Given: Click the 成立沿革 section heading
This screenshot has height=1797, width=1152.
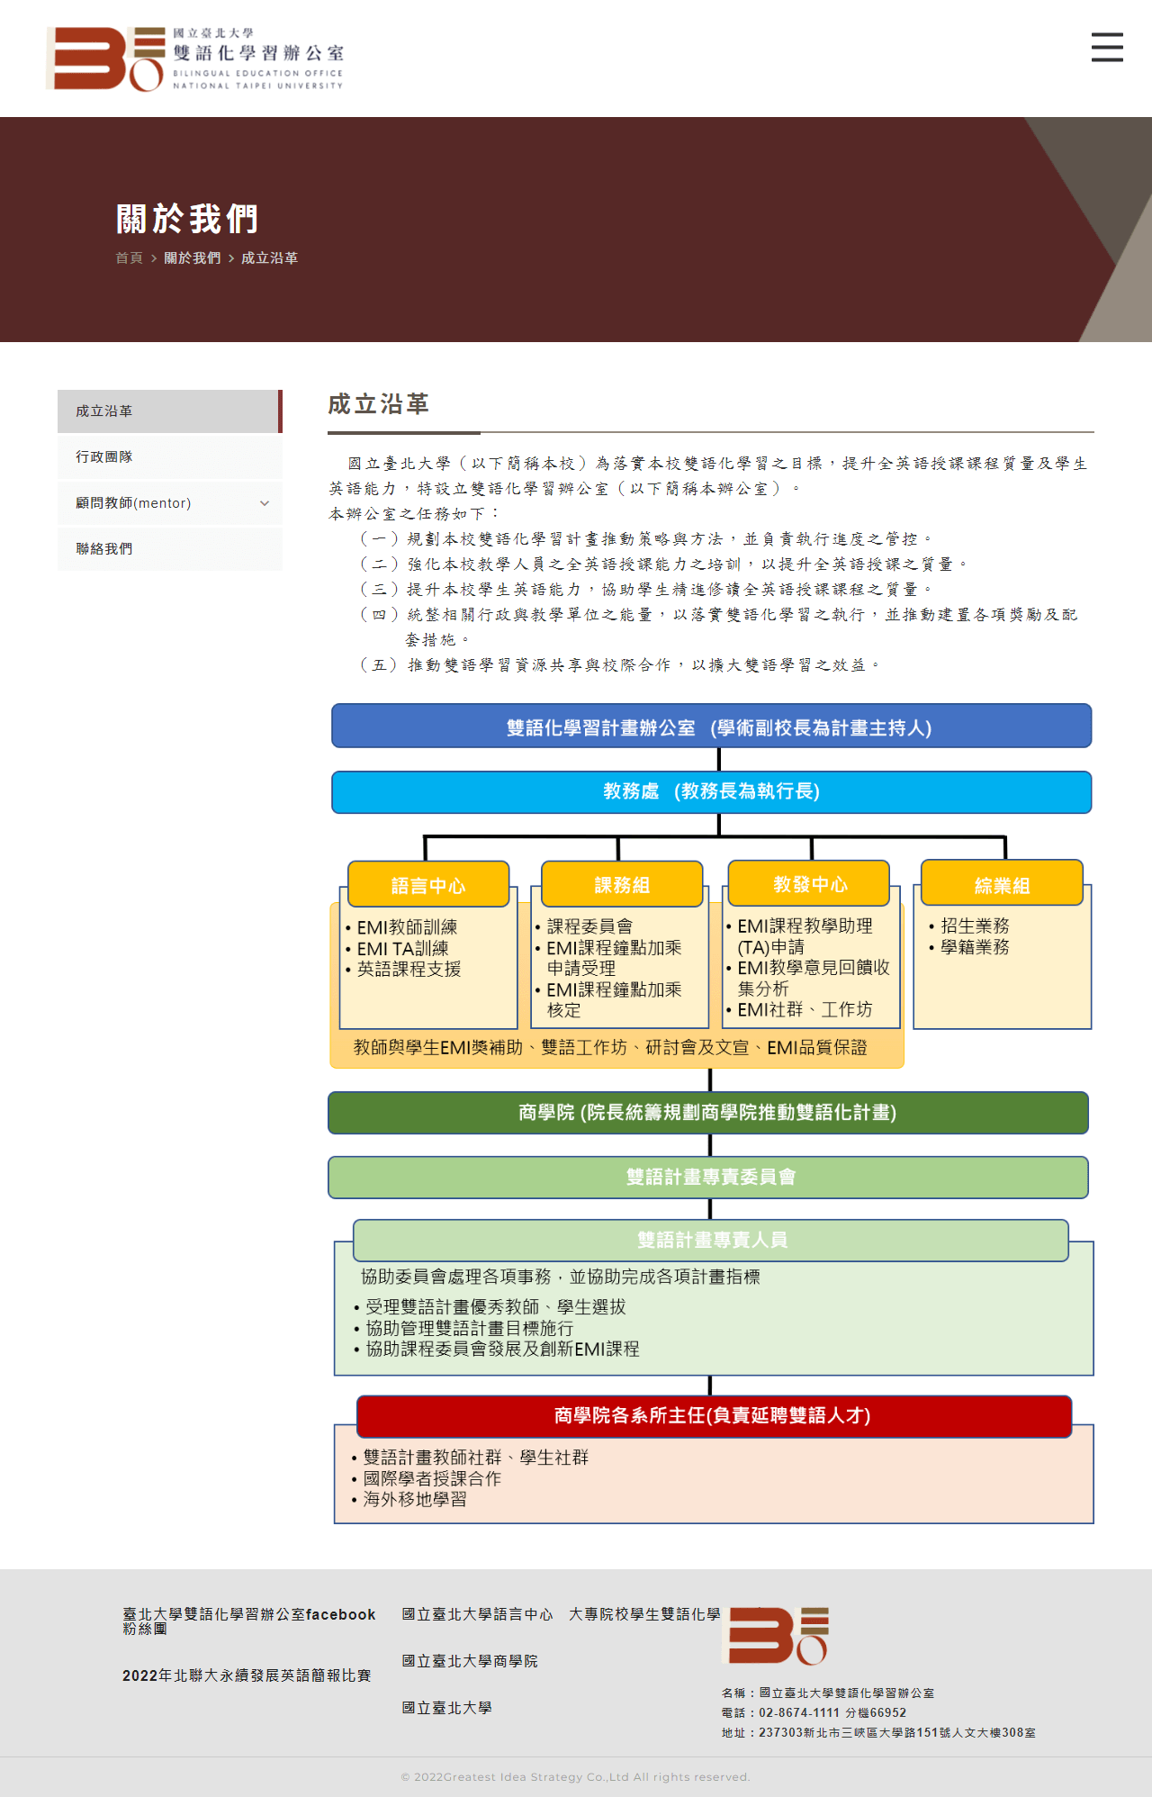Looking at the screenshot, I should [378, 404].
